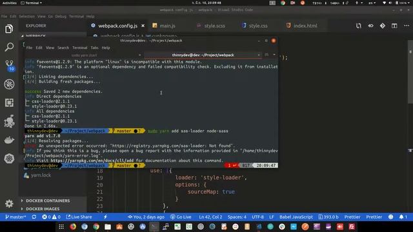Image resolution: width=413 pixels, height=232 pixels.
Task: Open the compare changes editor action
Action: (x=359, y=26)
